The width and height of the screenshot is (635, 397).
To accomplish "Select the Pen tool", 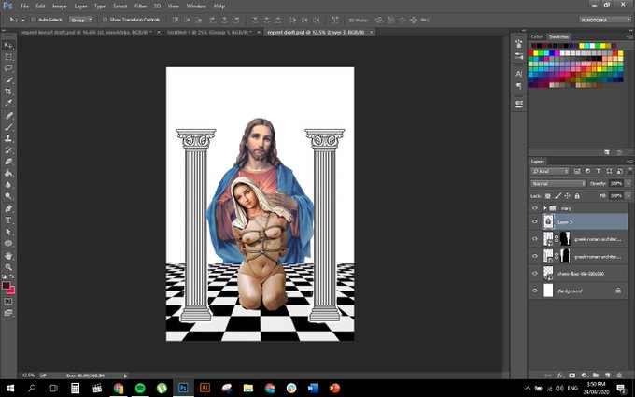I will click(8, 208).
